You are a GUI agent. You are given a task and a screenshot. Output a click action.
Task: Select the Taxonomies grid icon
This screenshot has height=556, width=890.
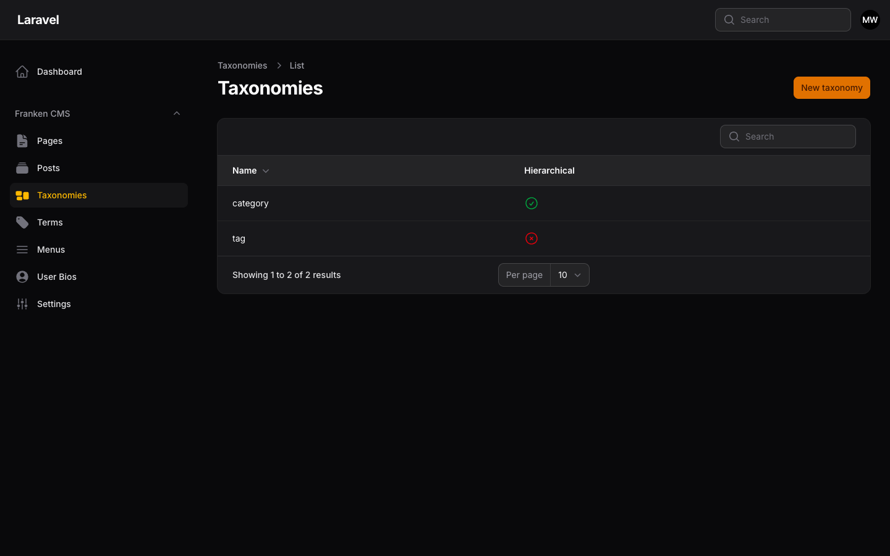point(22,195)
